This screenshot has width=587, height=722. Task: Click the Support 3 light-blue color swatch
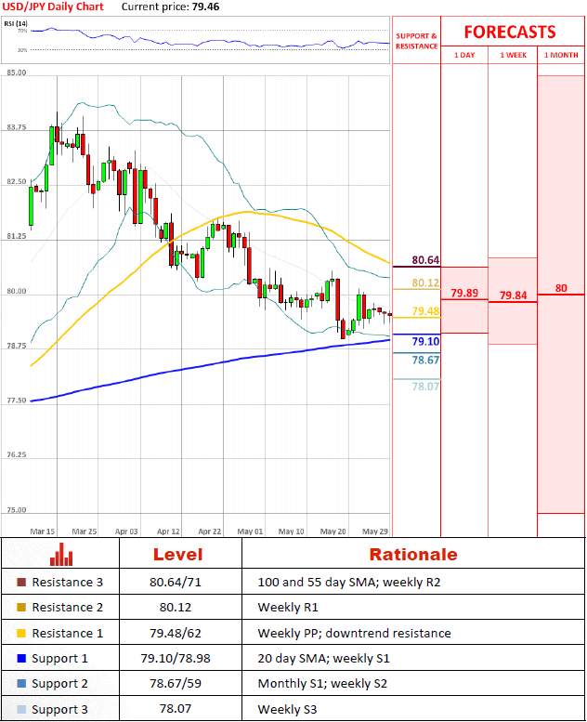pos(21,710)
